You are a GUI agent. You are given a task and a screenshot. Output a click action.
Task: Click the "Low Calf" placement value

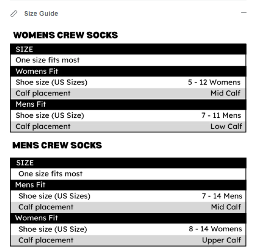226,126
